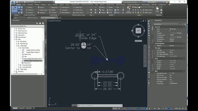198x111 pixels.
Task: Select the Rotate tool
Action: pos(110,7)
